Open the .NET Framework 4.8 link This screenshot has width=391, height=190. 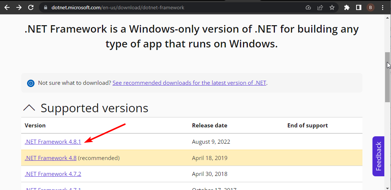click(50, 158)
